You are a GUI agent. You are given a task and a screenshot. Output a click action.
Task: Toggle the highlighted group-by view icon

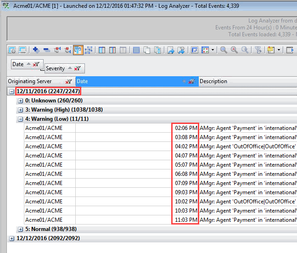click(x=78, y=50)
